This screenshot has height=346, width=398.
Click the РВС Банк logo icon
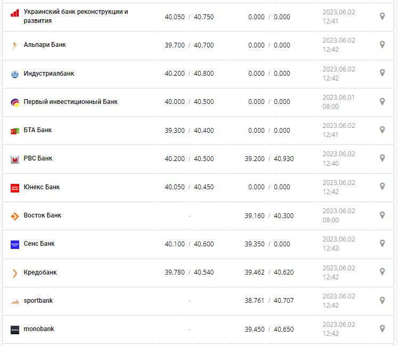point(15,159)
